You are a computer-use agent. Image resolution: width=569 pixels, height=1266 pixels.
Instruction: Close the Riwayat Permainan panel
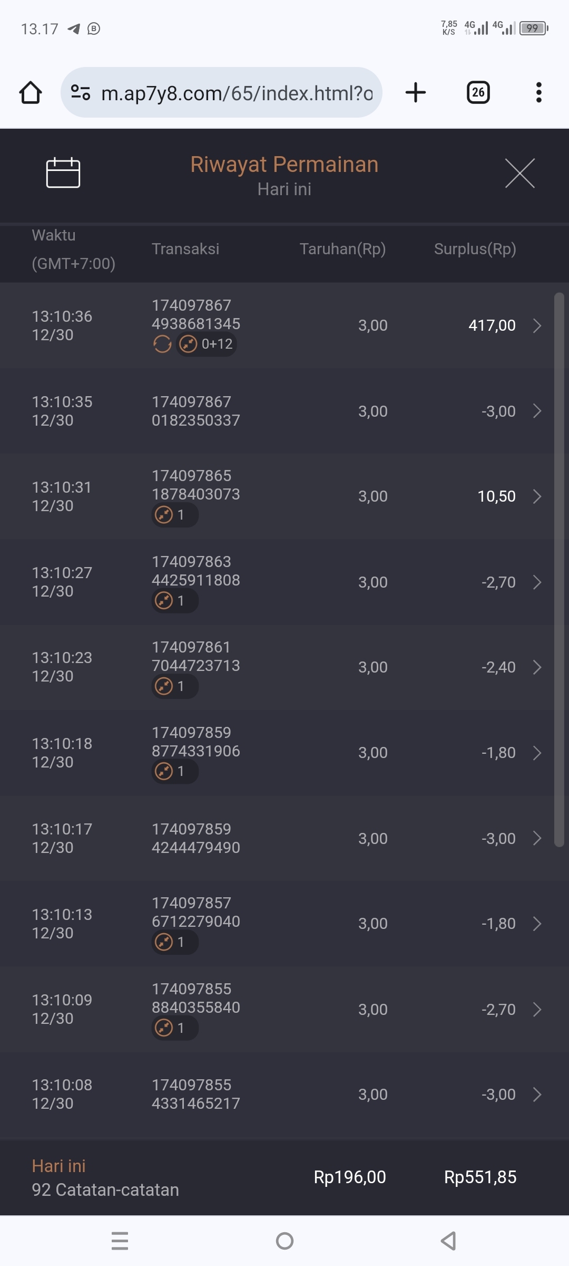coord(519,173)
